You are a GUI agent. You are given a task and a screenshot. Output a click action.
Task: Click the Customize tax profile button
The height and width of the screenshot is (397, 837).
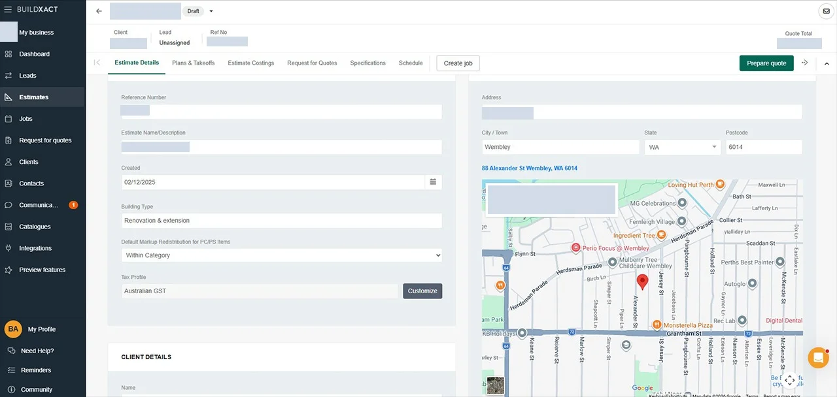click(x=422, y=291)
